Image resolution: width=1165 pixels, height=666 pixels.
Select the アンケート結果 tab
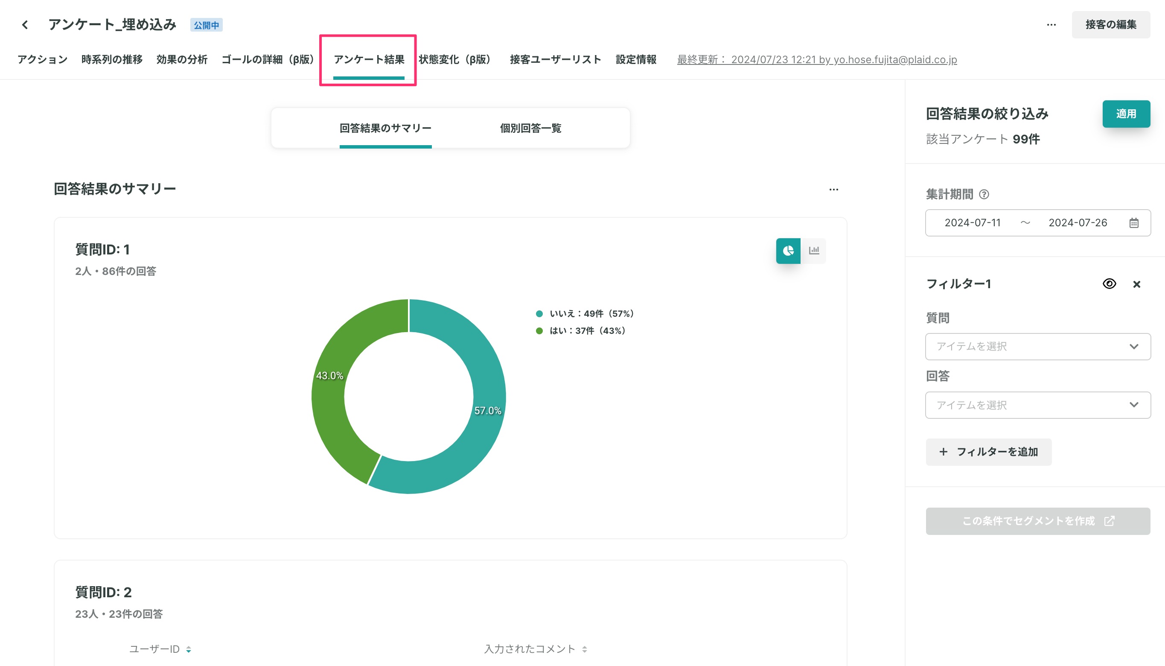point(369,59)
